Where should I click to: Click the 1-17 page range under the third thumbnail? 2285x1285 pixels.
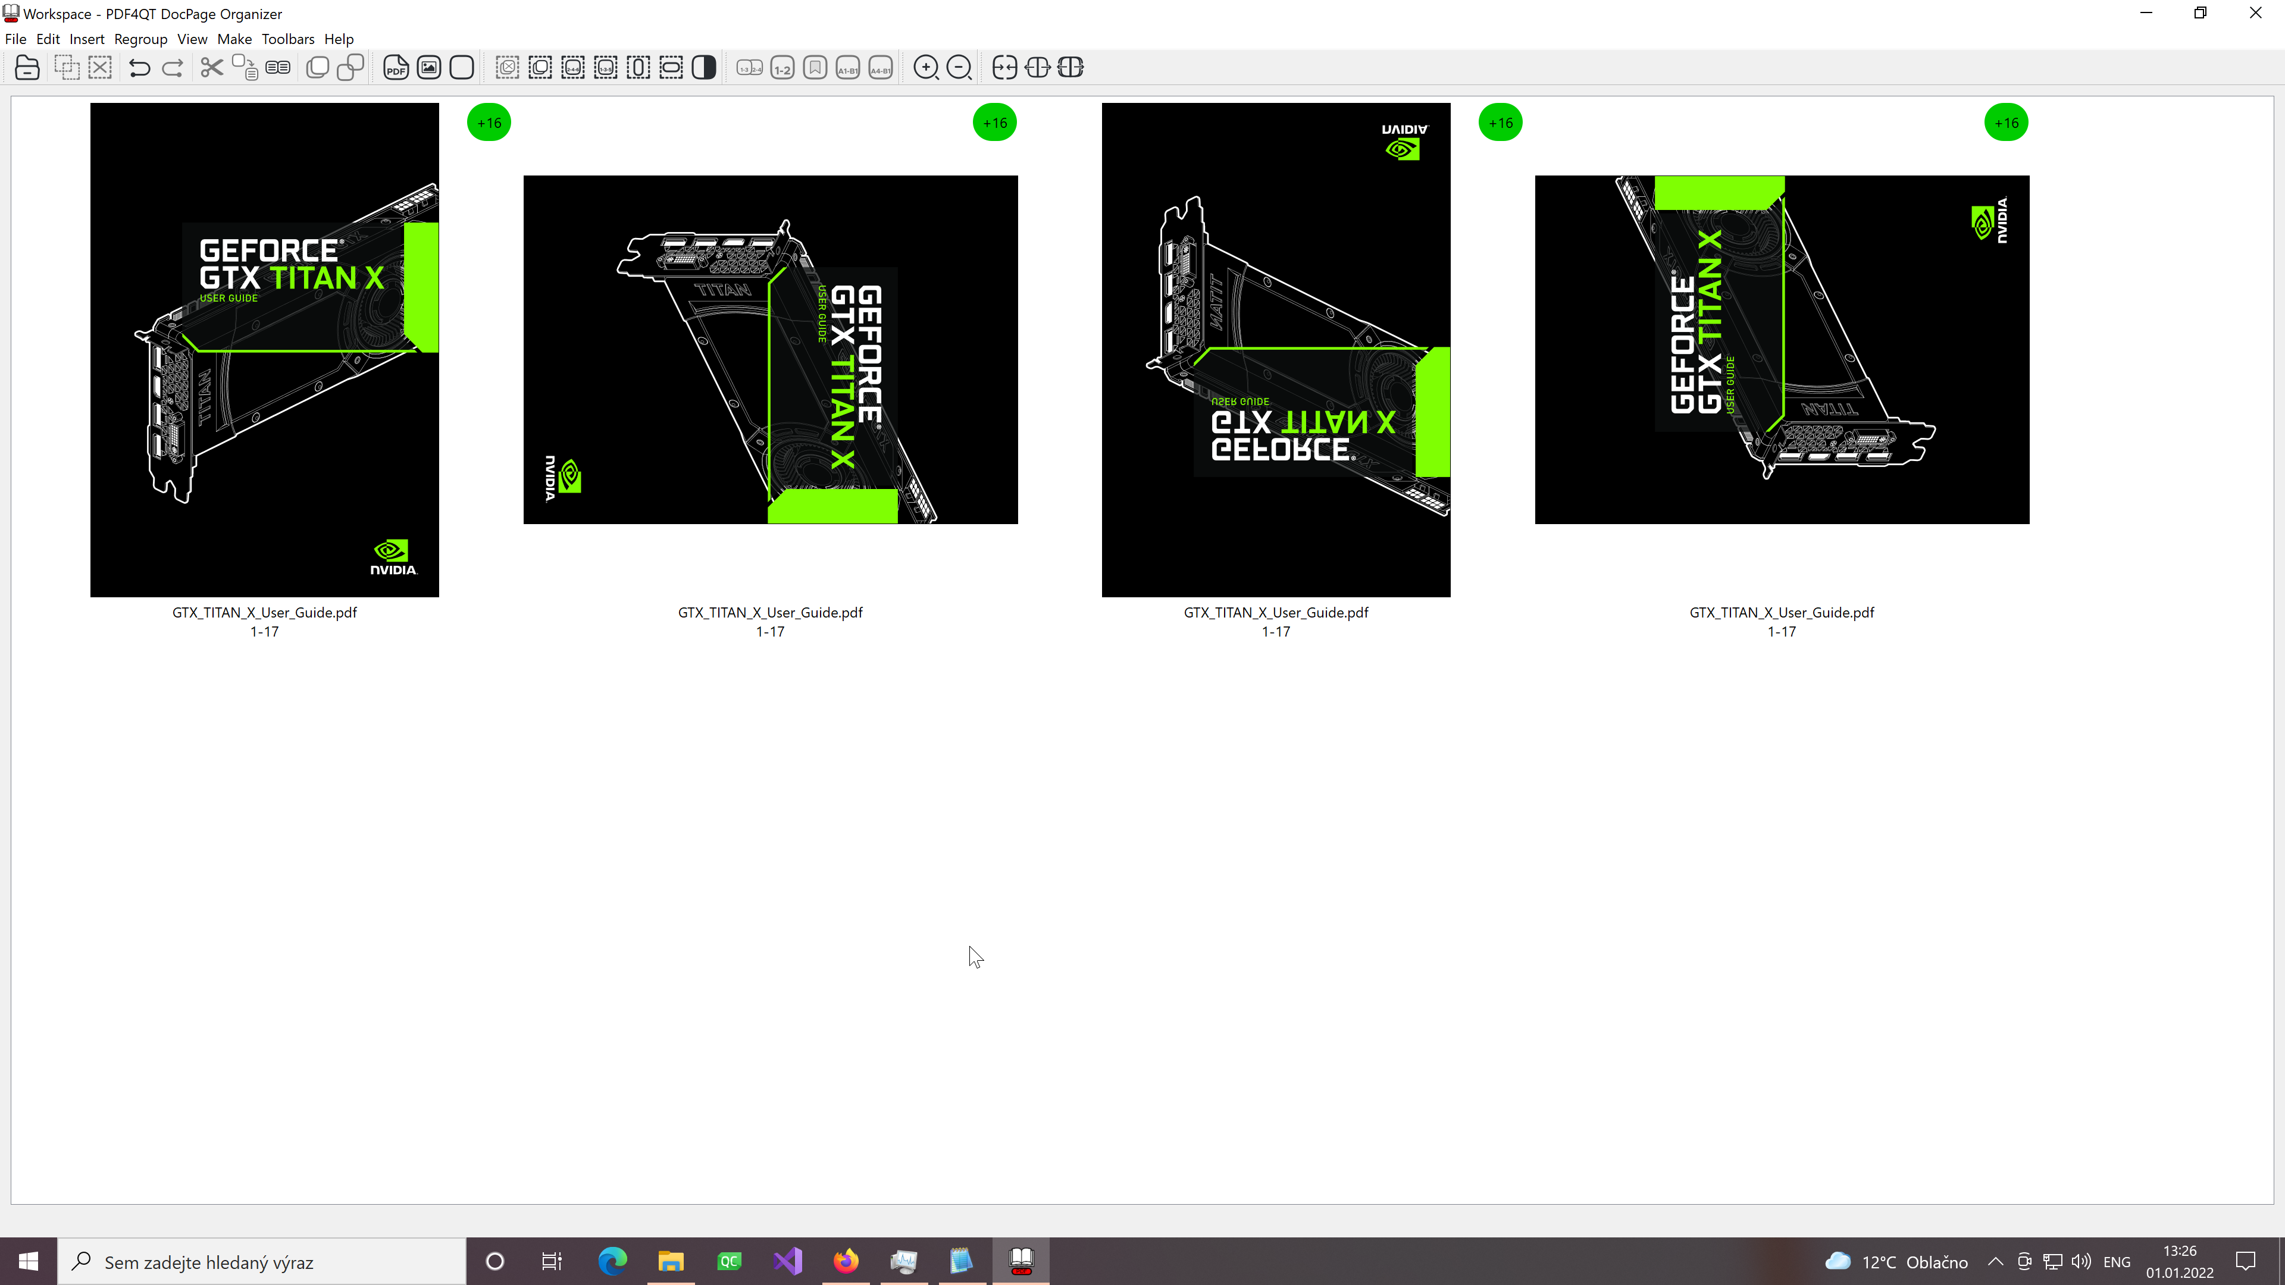pyautogui.click(x=1276, y=631)
